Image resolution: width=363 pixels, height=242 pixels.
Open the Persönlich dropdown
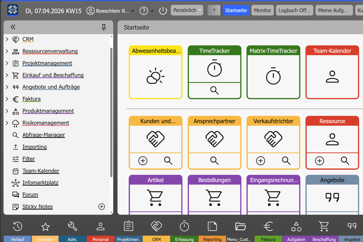pyautogui.click(x=186, y=10)
